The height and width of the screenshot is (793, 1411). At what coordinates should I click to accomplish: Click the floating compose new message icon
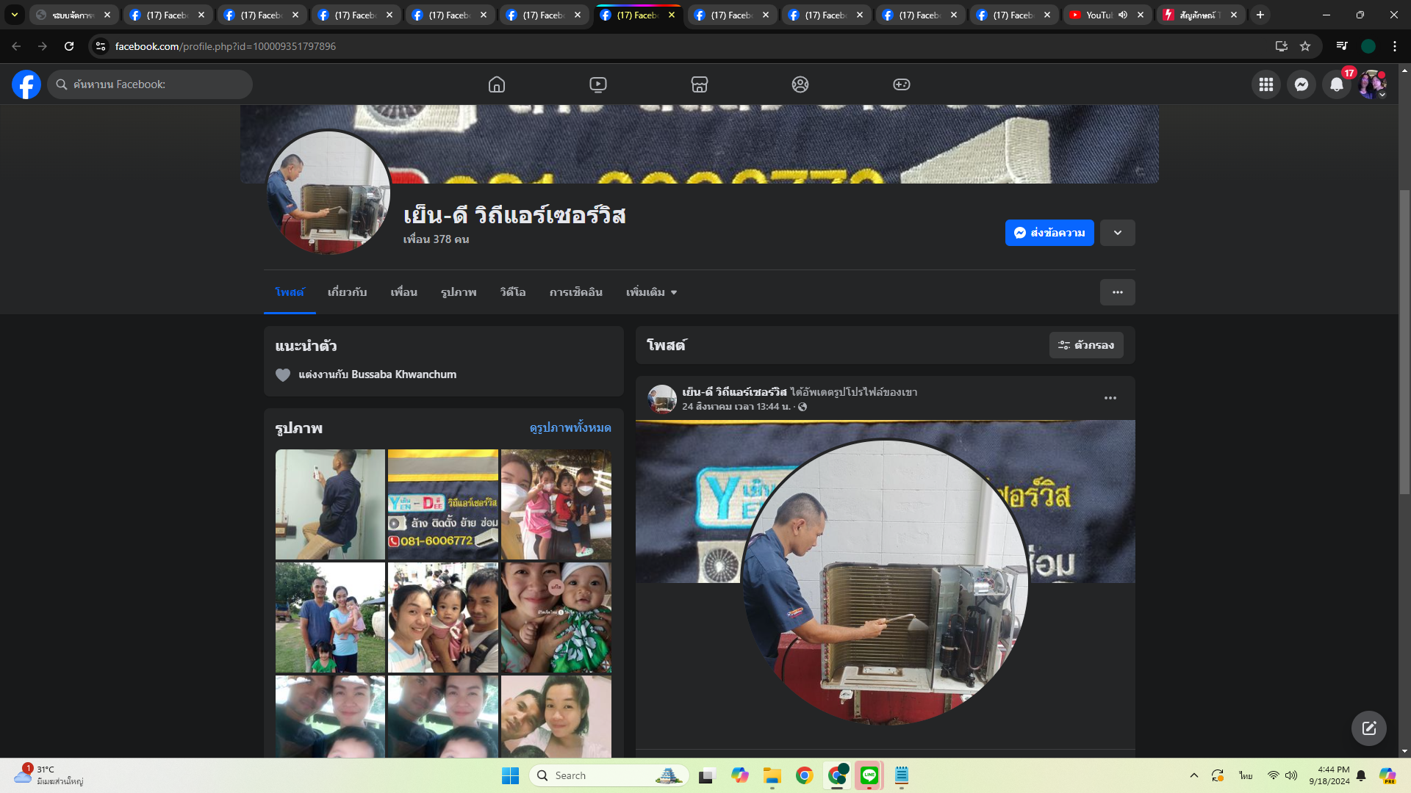[x=1368, y=728]
